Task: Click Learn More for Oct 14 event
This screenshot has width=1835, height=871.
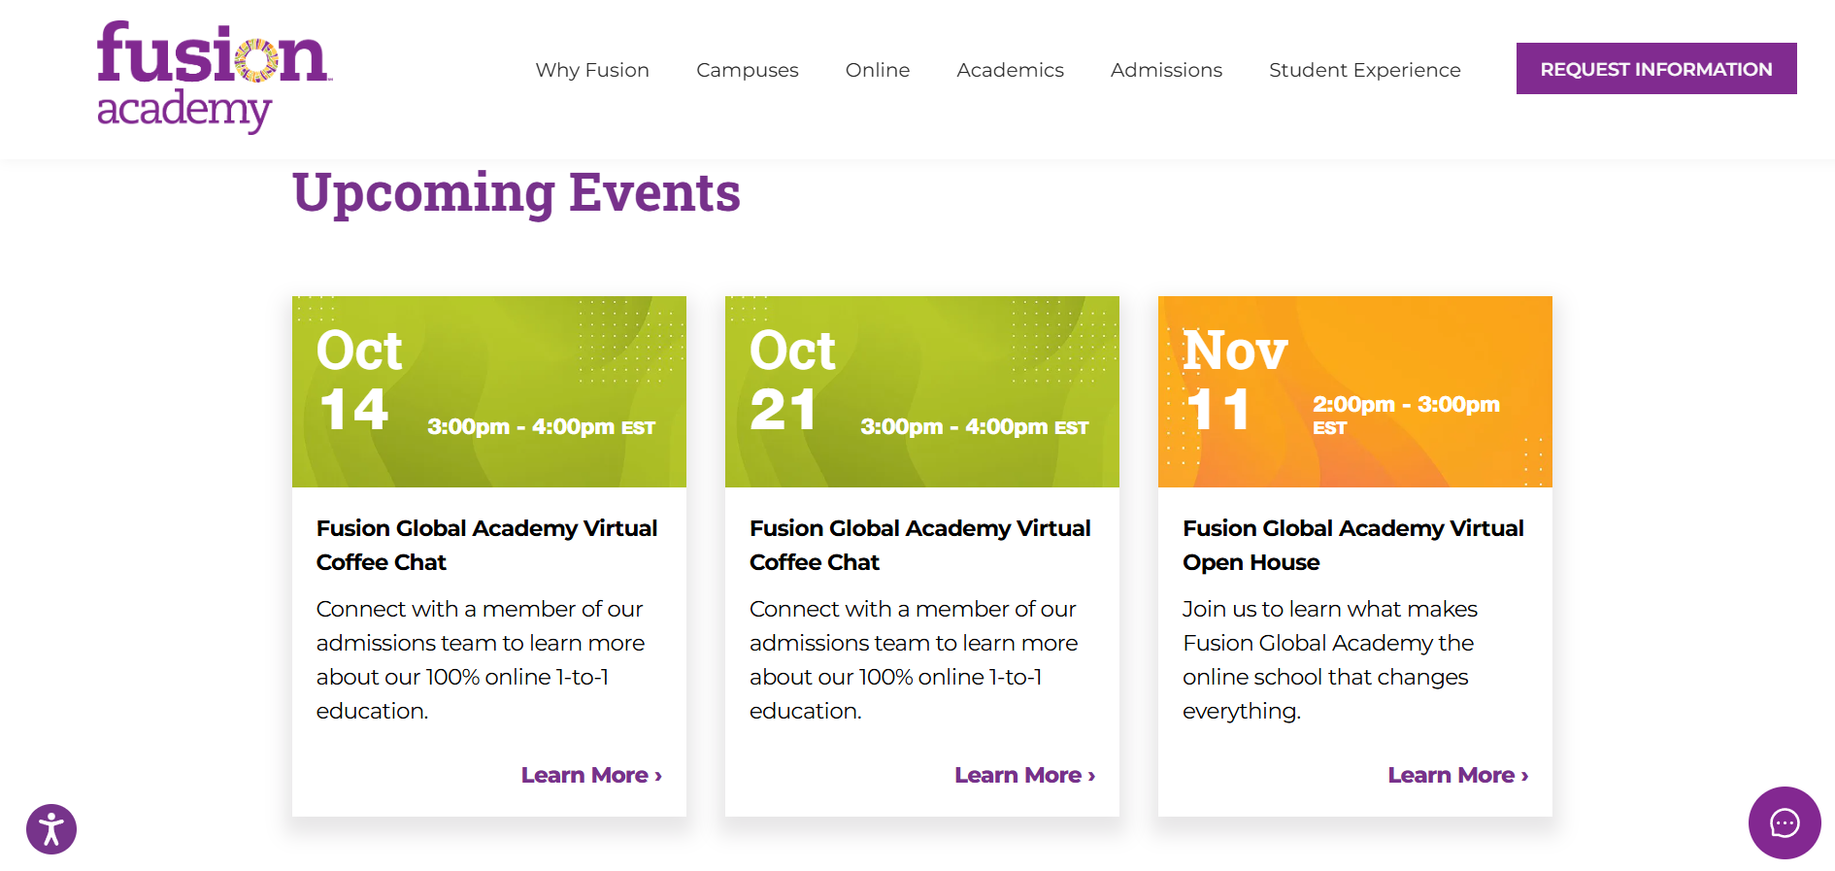Action: (590, 775)
